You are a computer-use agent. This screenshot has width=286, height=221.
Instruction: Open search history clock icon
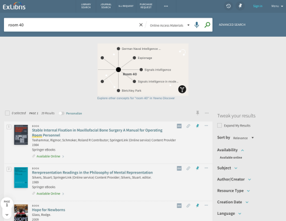[x=228, y=6]
